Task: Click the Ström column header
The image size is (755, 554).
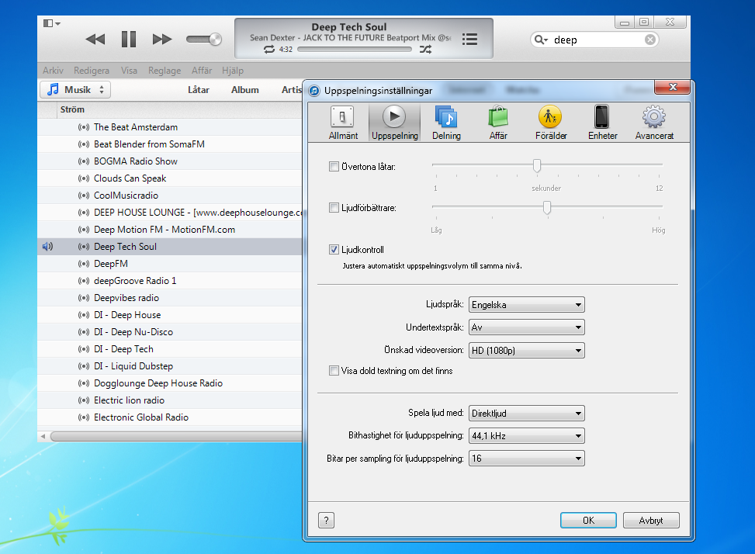Action: (179, 109)
